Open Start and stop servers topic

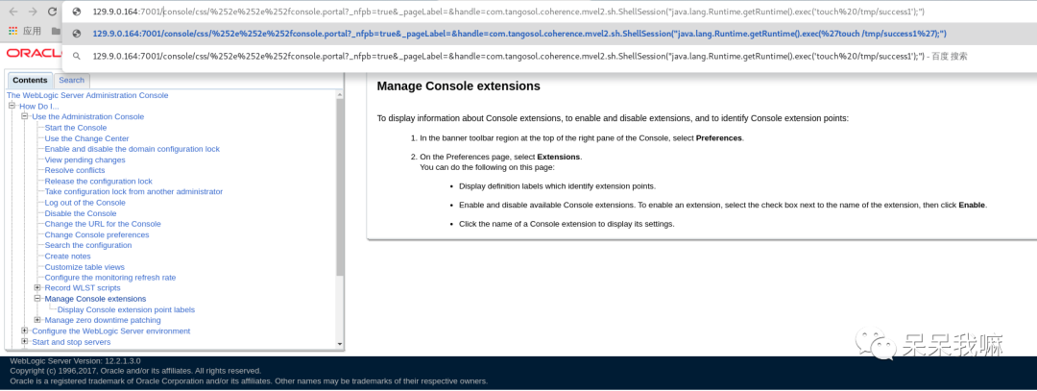(x=71, y=341)
